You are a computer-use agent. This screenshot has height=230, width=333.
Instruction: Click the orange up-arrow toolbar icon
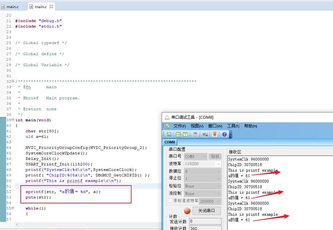215,134
